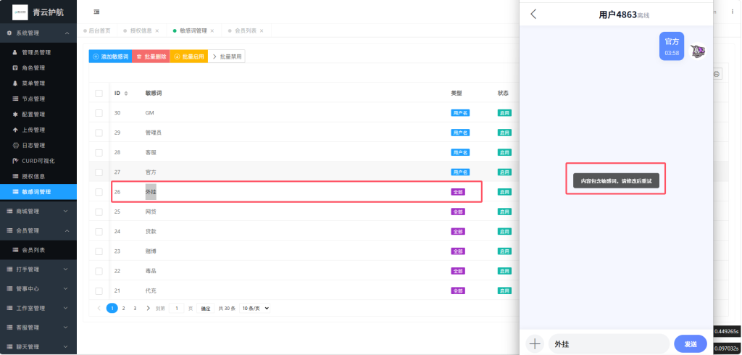Click the 全部 tag in 代充 row
742x355 pixels.
pos(458,291)
